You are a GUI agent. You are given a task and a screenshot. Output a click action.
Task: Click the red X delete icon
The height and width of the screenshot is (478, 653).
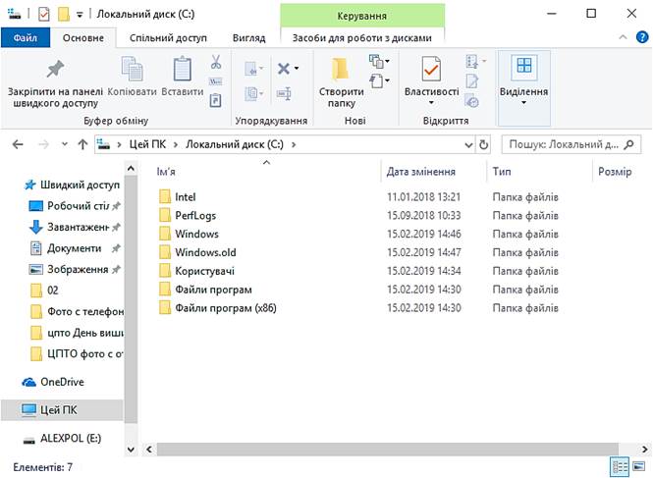click(284, 69)
